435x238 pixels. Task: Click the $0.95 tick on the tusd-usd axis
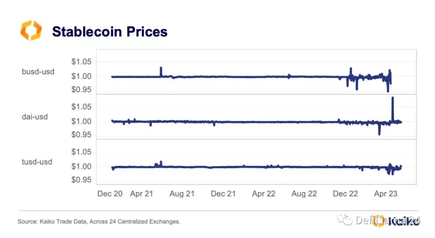click(81, 180)
